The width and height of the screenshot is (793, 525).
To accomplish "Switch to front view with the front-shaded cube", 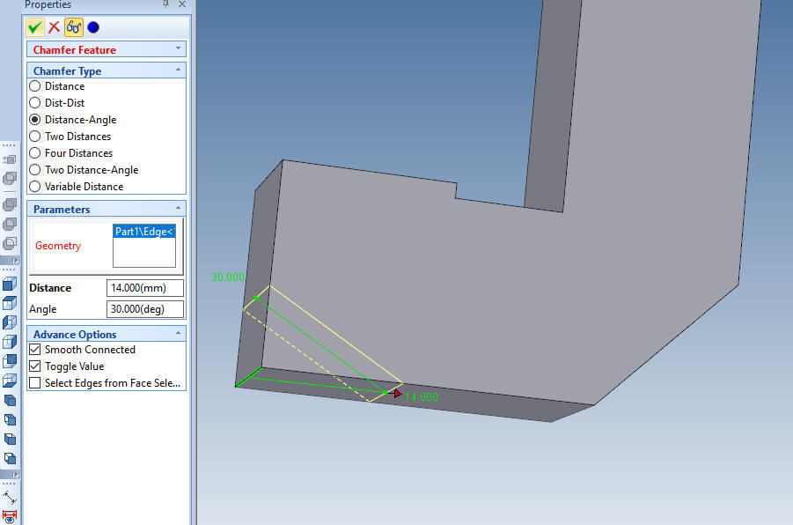I will pos(10,284).
